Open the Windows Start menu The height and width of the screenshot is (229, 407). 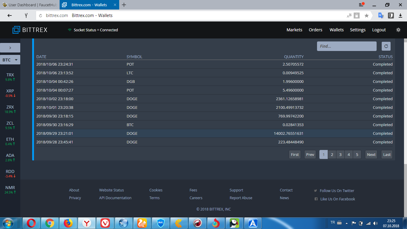coord(7,223)
